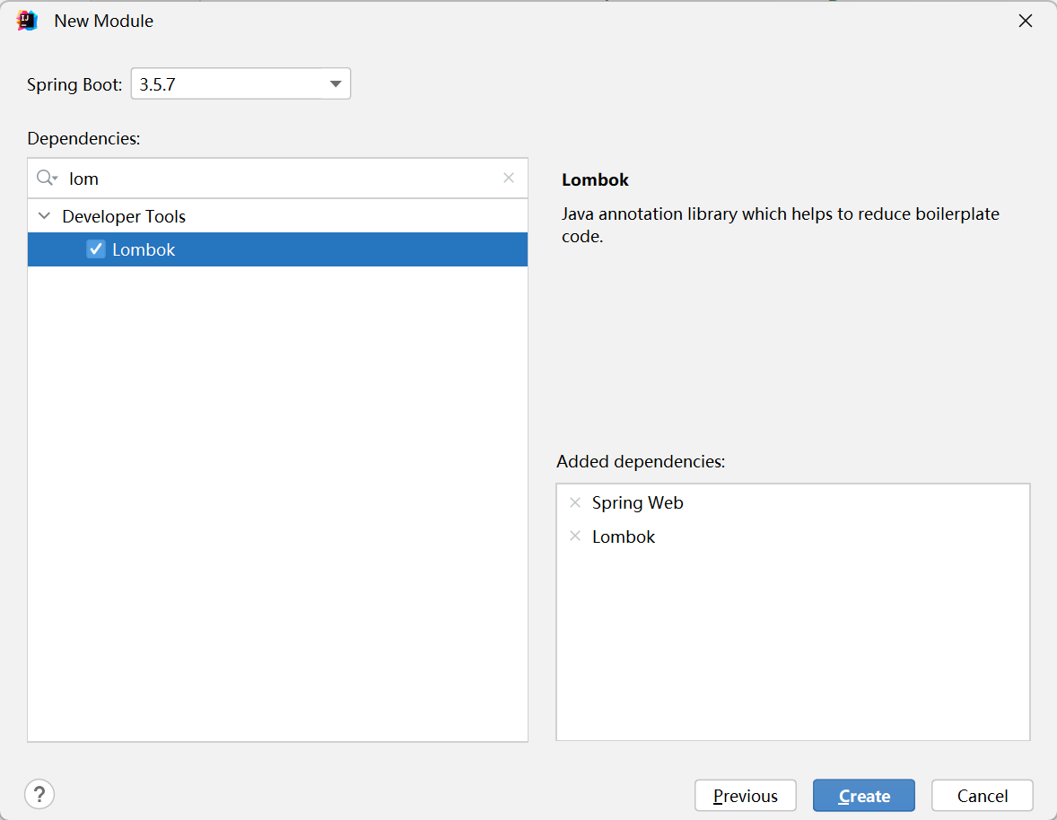Viewport: 1057px width, 820px height.
Task: Select the Lombok row in tree
Action: [x=278, y=249]
